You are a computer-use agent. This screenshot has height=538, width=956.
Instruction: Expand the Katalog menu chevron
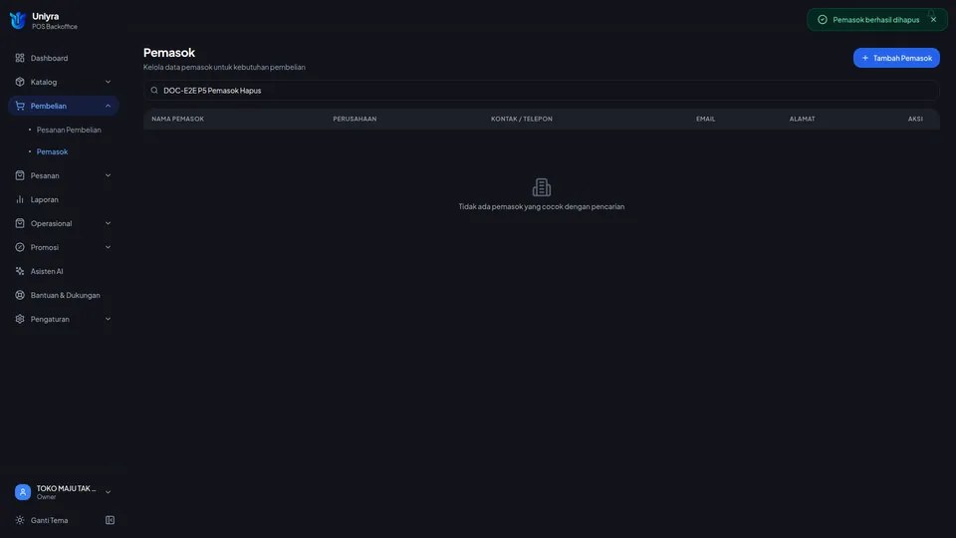[x=108, y=82]
